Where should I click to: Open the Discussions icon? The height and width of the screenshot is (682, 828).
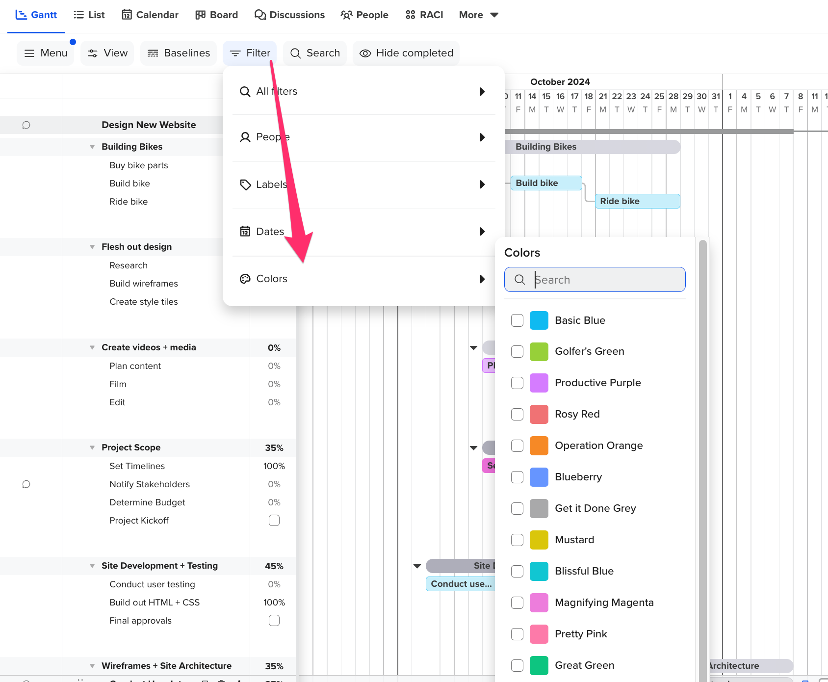[x=259, y=15]
